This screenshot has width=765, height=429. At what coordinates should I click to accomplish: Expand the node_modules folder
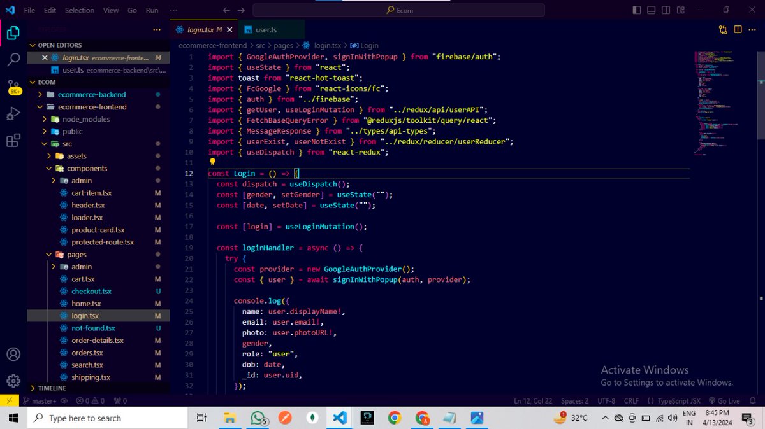coord(85,119)
